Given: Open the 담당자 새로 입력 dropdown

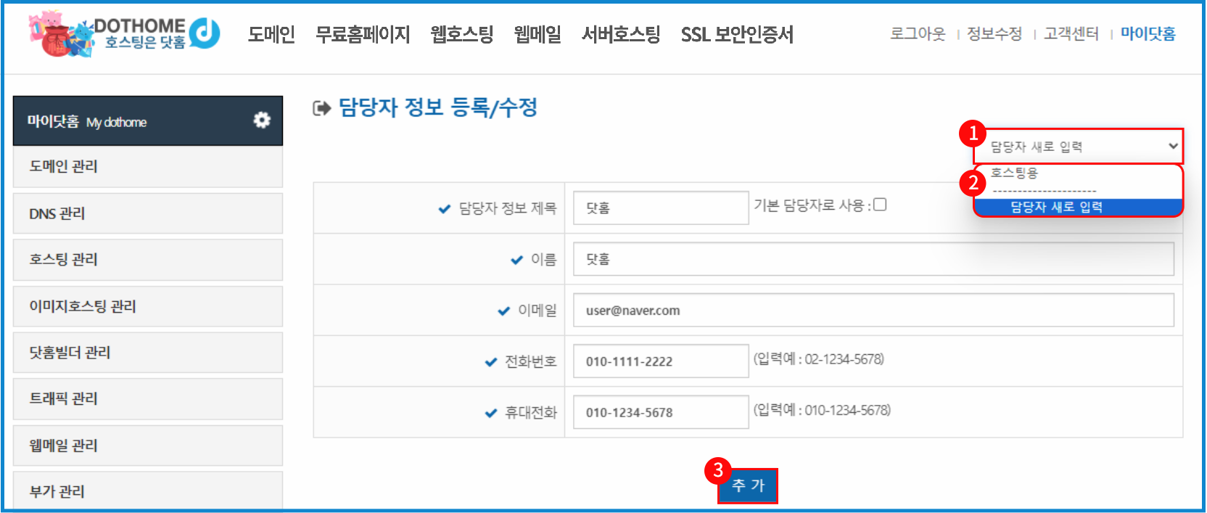Looking at the screenshot, I should [1078, 147].
